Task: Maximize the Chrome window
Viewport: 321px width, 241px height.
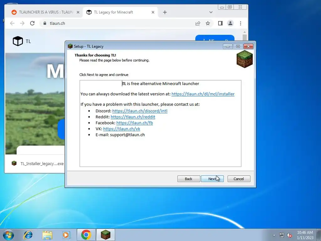Action: click(230, 7)
